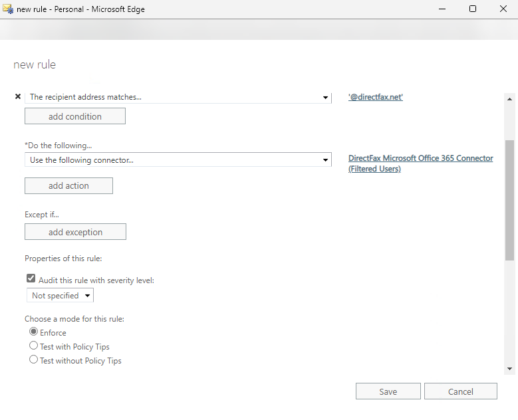
Task: Minimize the new rule window
Action: point(442,9)
